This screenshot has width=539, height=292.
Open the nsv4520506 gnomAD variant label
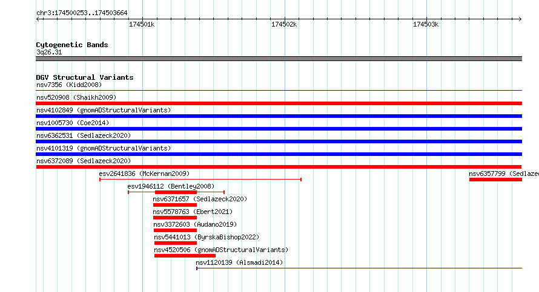(221, 250)
